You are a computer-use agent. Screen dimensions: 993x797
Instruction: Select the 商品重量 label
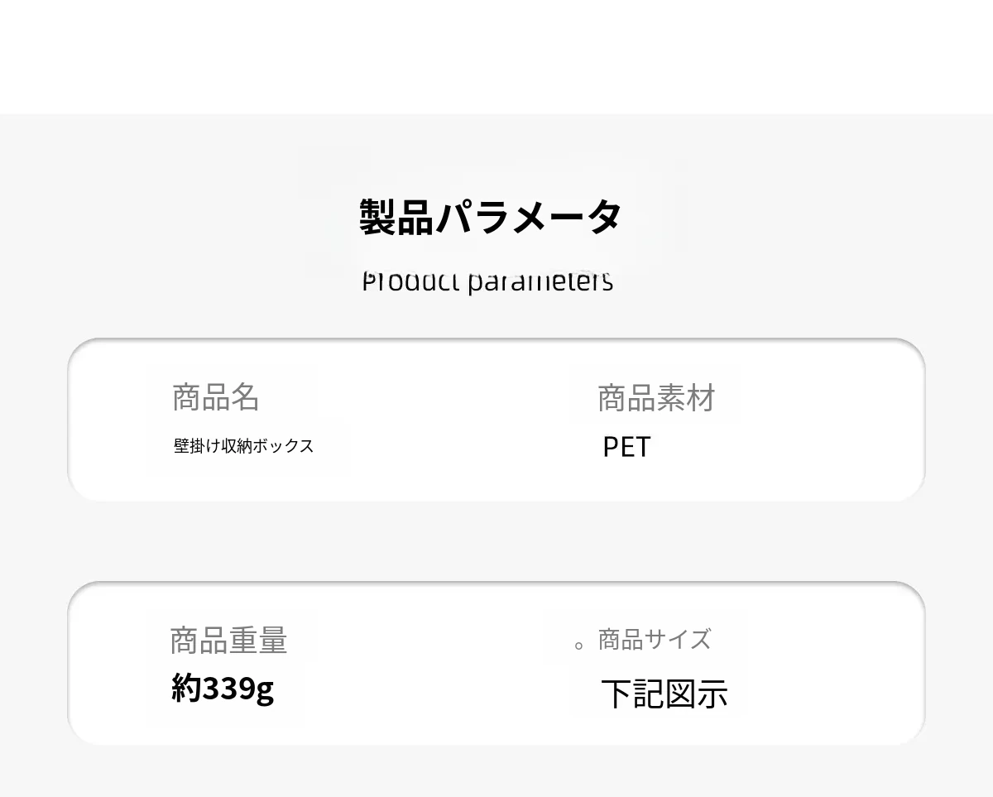point(228,641)
